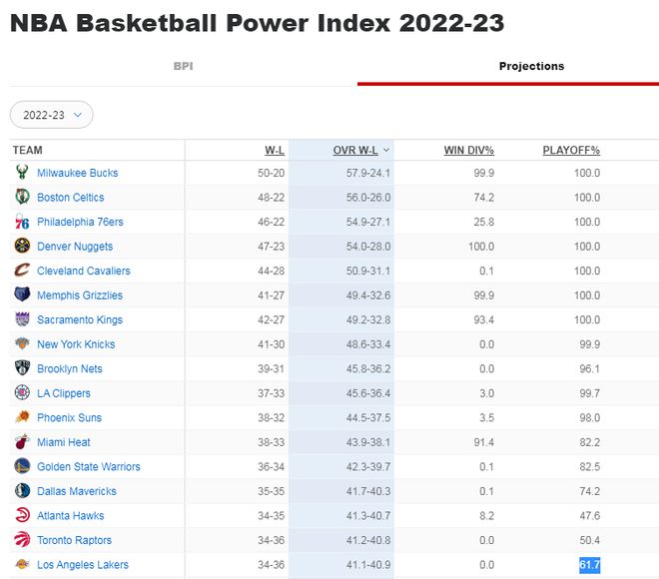Image resolution: width=659 pixels, height=579 pixels.
Task: Open the Philadelphia 76ers team link
Action: (x=80, y=222)
